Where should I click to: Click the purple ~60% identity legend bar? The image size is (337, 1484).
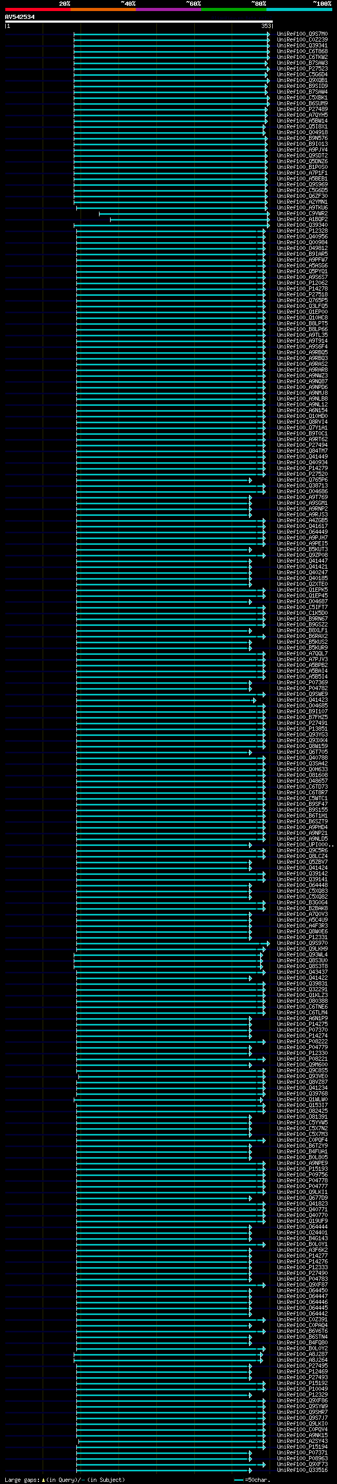coord(168,9)
